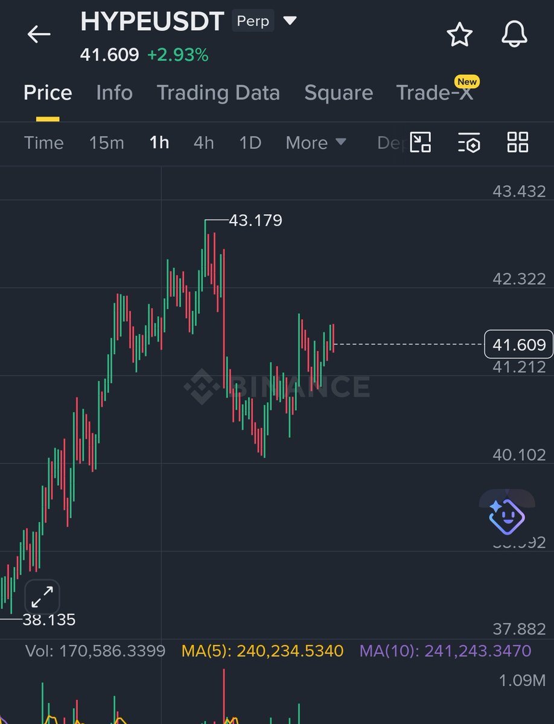Select the 1D timeframe
The image size is (554, 724).
click(250, 143)
